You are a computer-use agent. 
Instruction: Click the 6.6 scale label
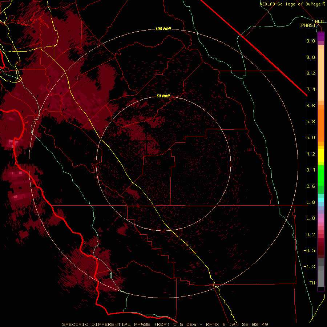click(x=311, y=105)
